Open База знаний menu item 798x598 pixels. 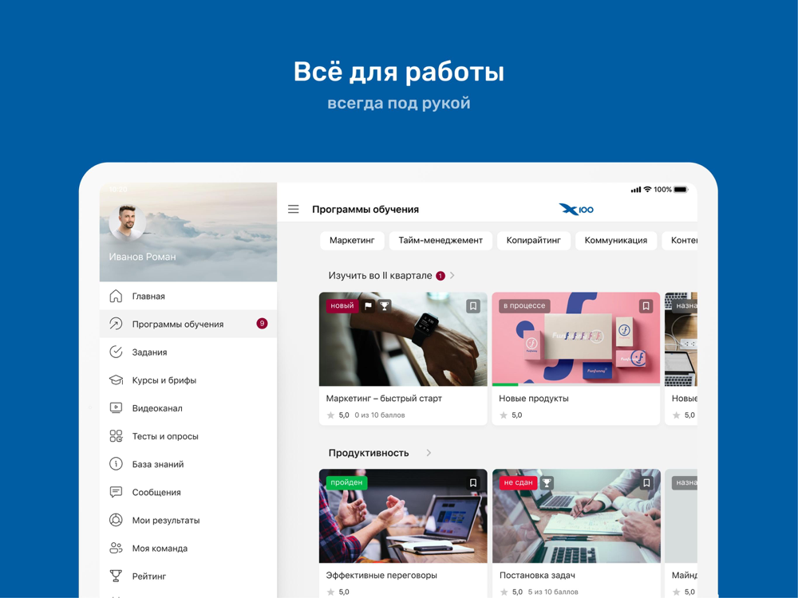[188, 464]
